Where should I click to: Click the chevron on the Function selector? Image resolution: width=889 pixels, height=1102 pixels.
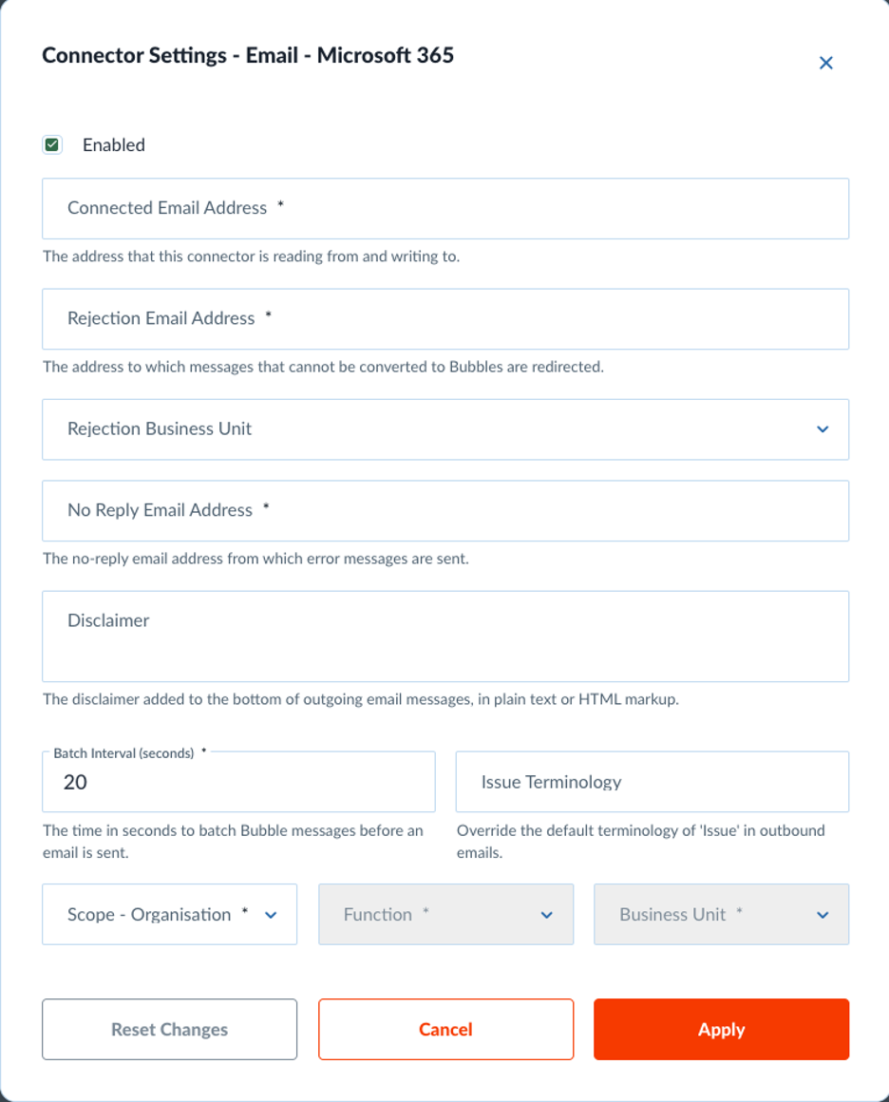(x=545, y=915)
